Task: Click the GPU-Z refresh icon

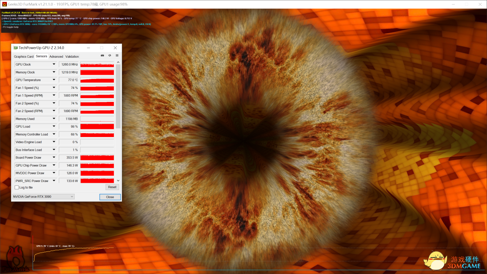Action: pyautogui.click(x=110, y=55)
